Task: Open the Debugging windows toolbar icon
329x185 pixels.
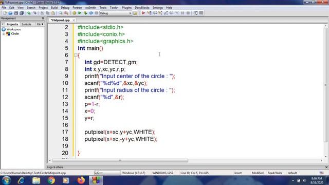Action: point(195,13)
